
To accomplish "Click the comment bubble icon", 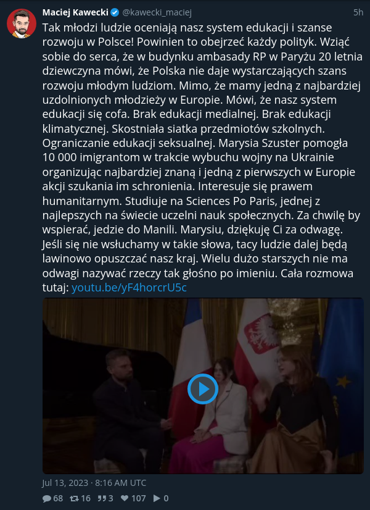I will (x=47, y=498).
